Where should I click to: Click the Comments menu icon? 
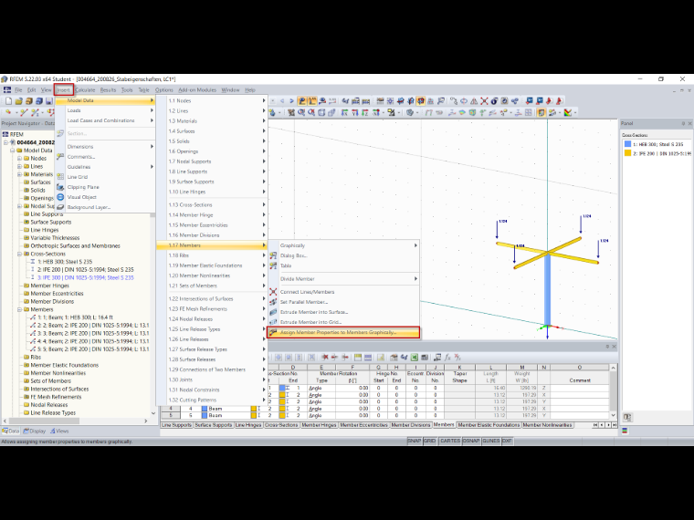(60, 157)
